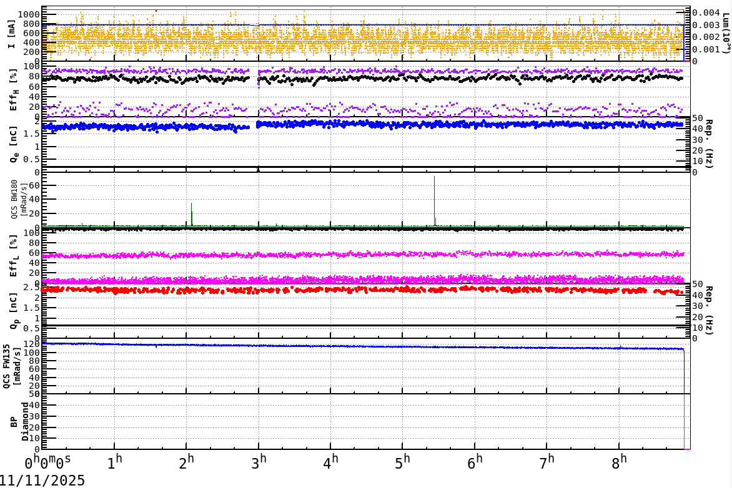Click the Qp [nC] axis title
732x488 pixels.
[x=14, y=311]
